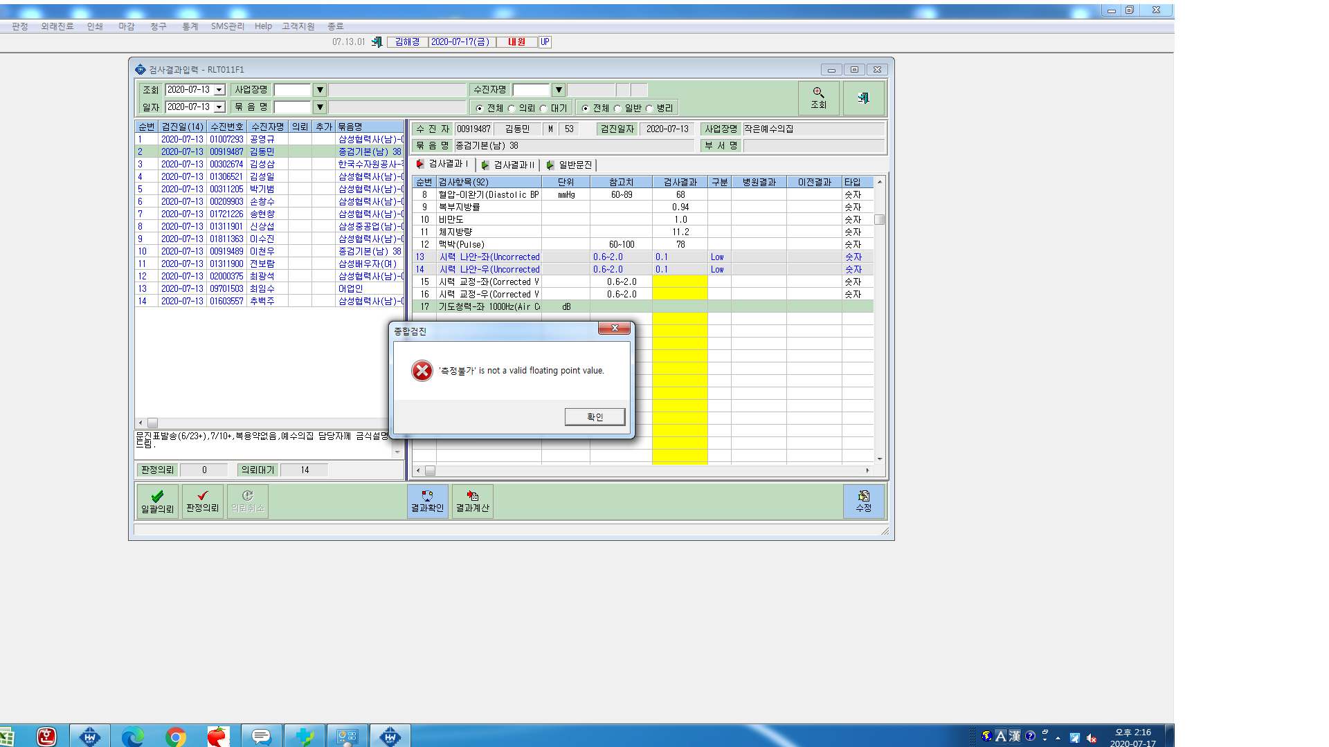This screenshot has height=747, width=1329.
Task: Click the 판정의뢰 red check icon
Action: tap(203, 501)
